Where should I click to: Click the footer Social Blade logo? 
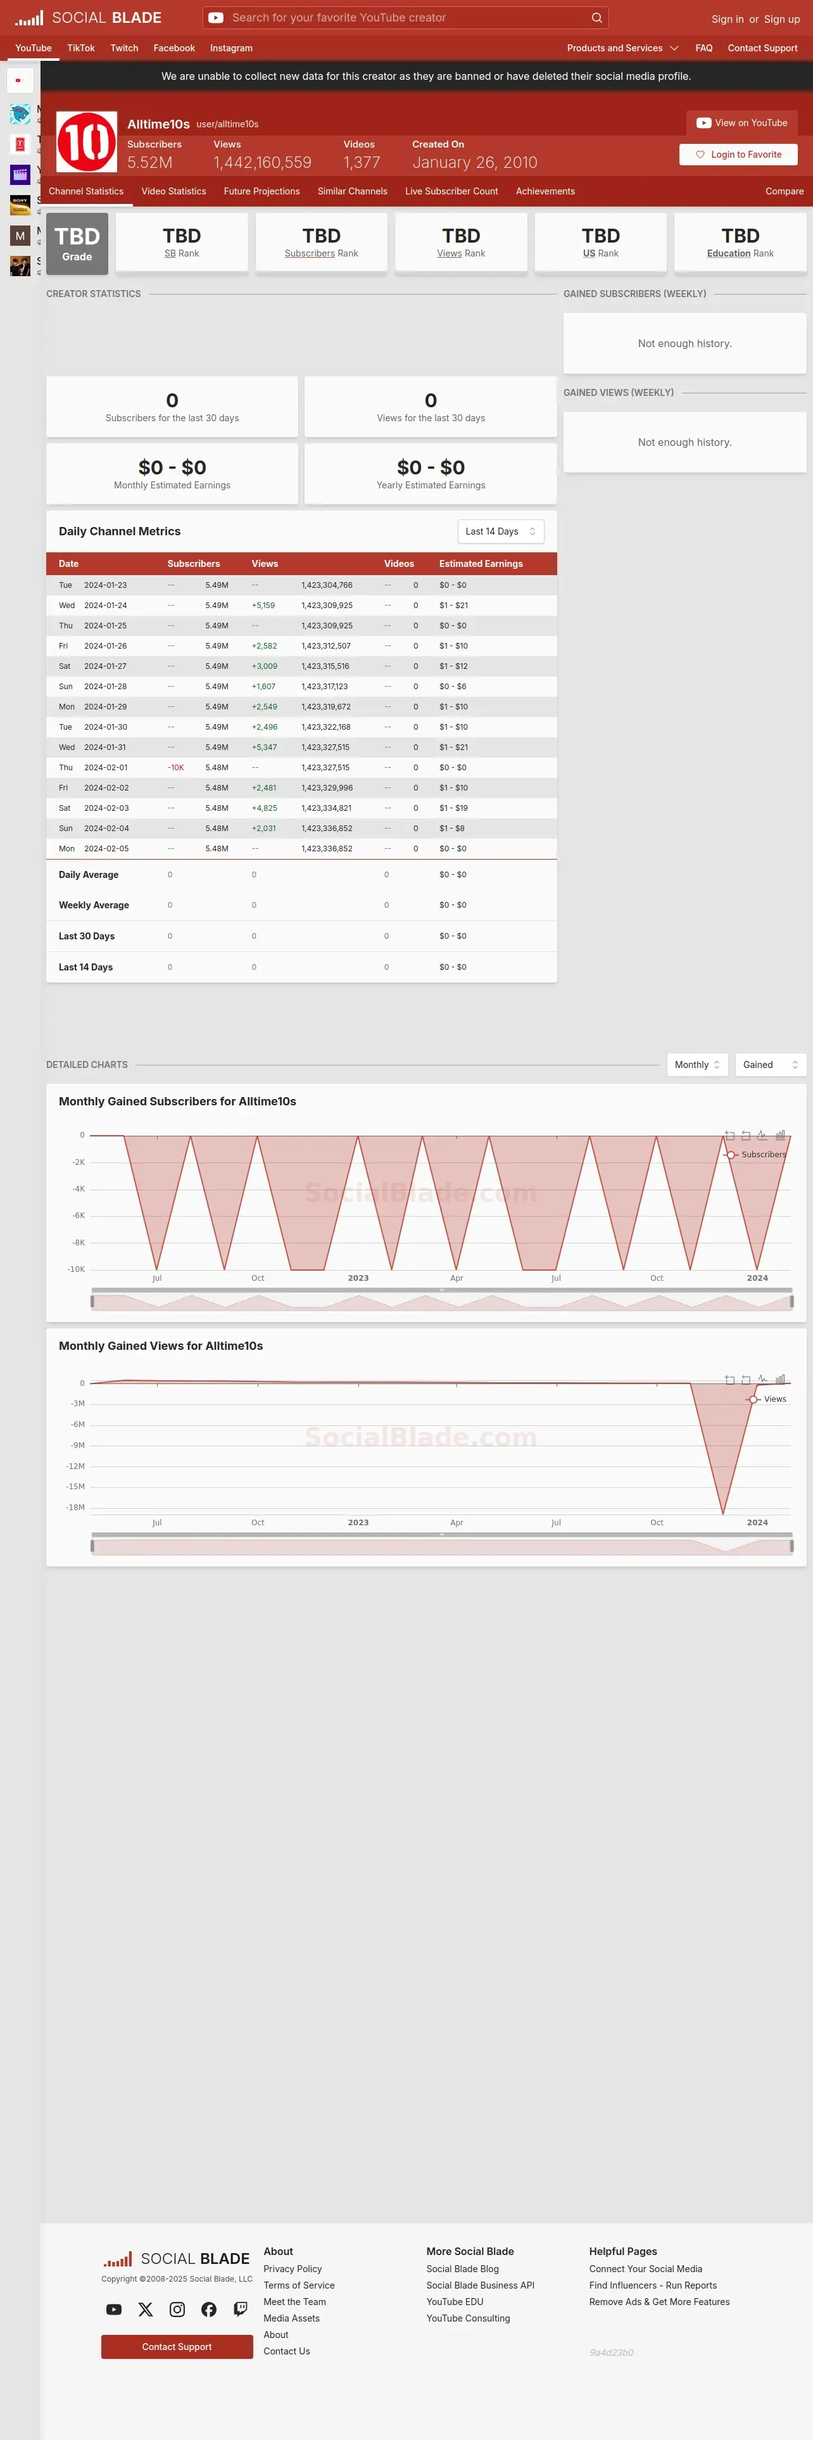176,2259
